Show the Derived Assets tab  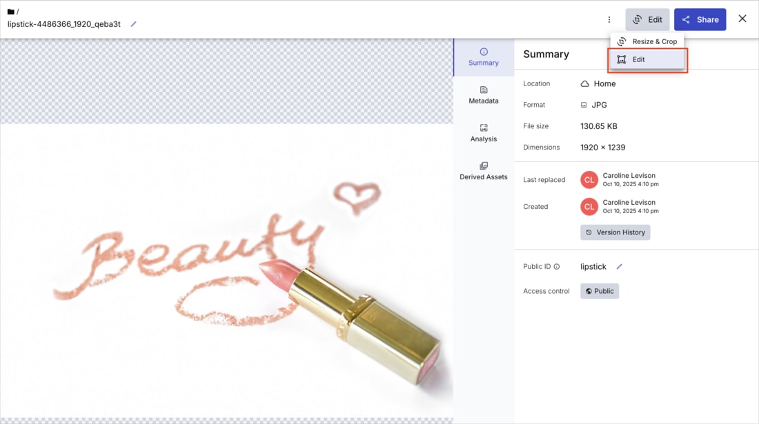(483, 171)
